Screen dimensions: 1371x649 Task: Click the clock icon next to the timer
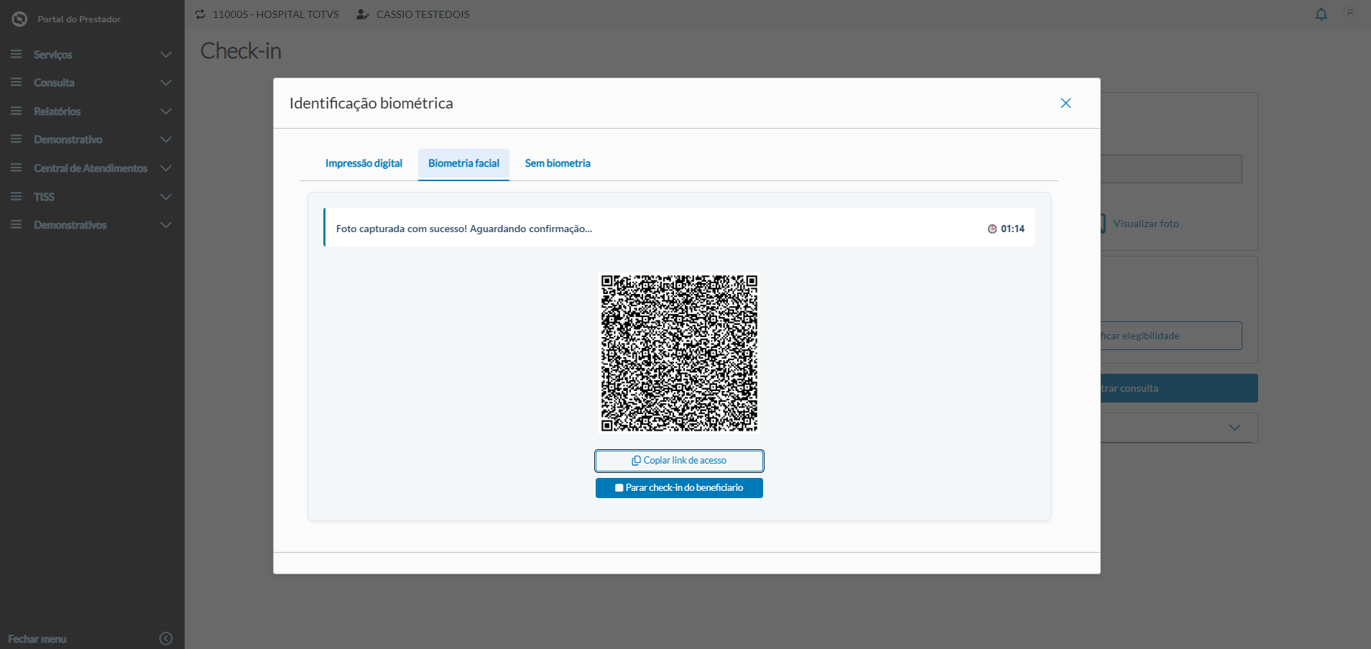[x=992, y=229]
